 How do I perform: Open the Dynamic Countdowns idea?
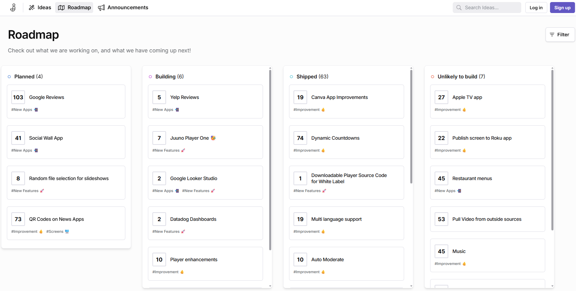[335, 138]
